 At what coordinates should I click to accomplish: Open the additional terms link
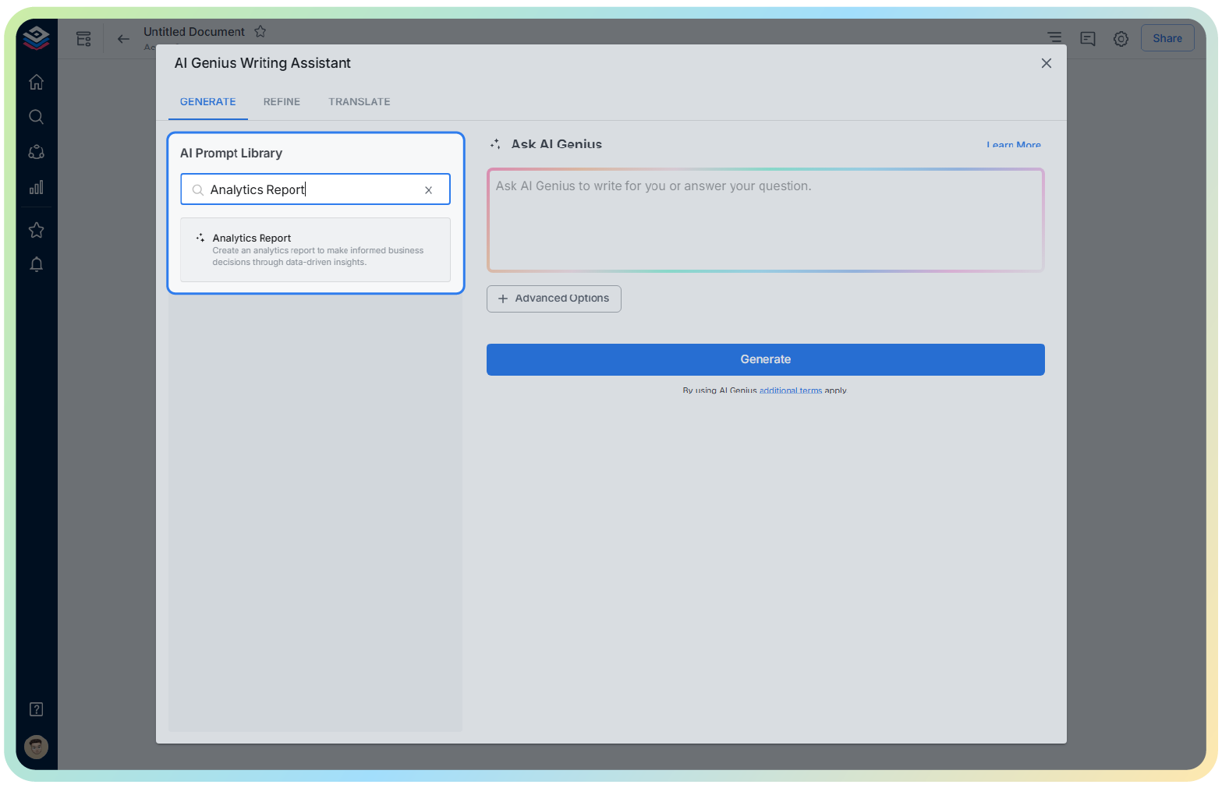tap(791, 390)
